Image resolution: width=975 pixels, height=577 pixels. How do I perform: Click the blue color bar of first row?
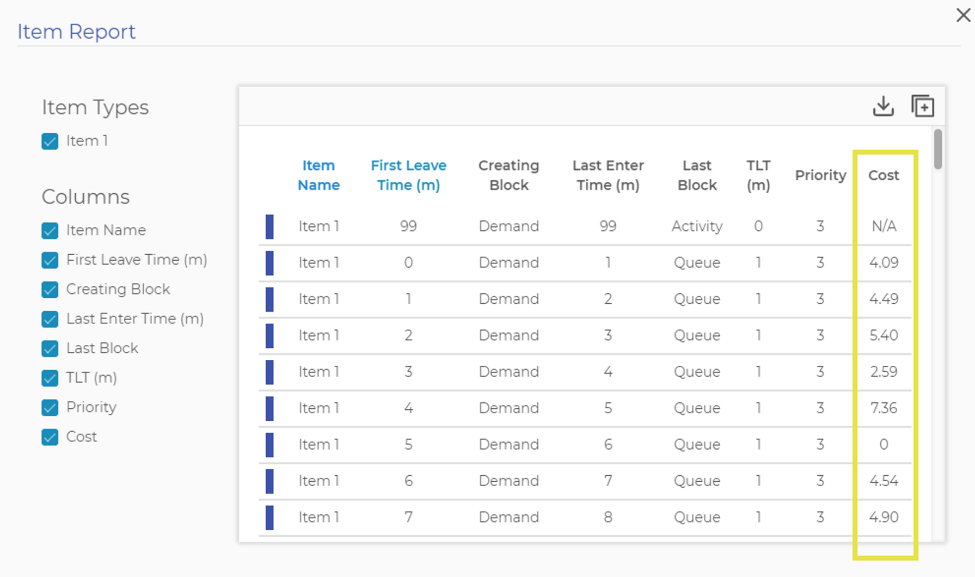click(x=269, y=226)
